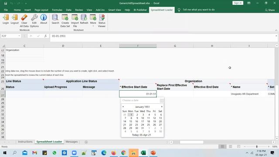Click Redo in quick access toolbar
The height and width of the screenshot is (157, 279).
19,3
